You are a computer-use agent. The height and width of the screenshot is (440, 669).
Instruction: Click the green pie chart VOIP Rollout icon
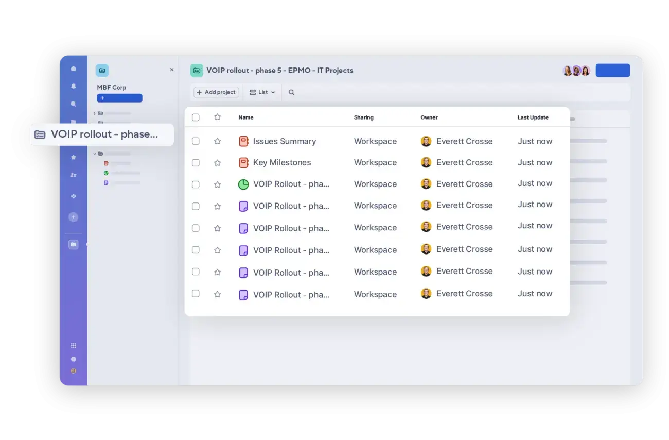[243, 184]
